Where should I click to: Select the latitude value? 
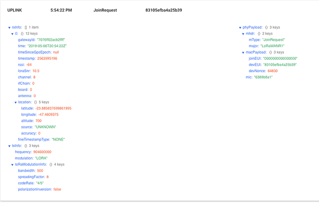coord(53,108)
